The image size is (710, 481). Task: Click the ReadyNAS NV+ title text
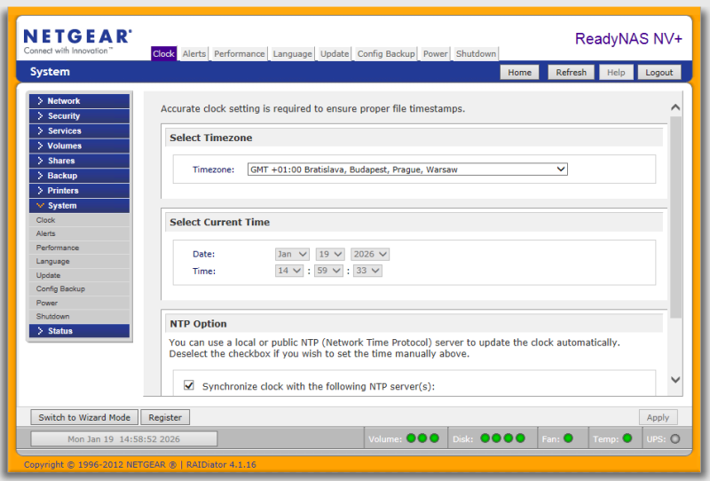click(x=628, y=39)
